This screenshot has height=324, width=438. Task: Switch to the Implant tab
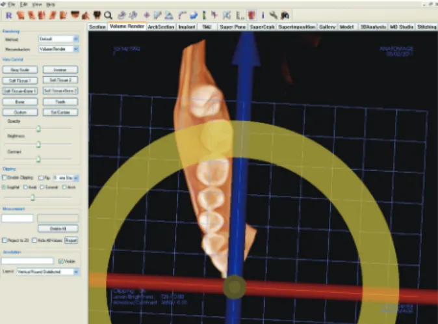point(187,27)
